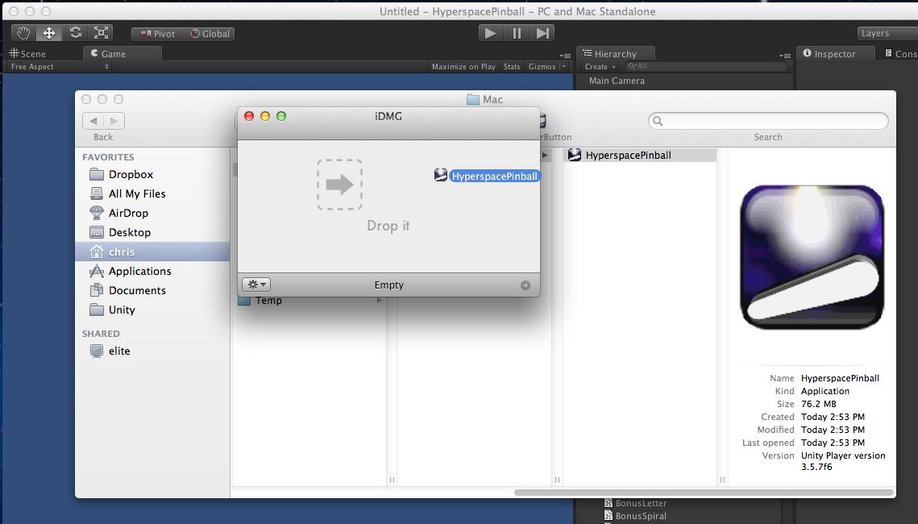918x524 pixels.
Task: Click the HyperspacePinball preview icon thumbnail
Action: point(812,257)
